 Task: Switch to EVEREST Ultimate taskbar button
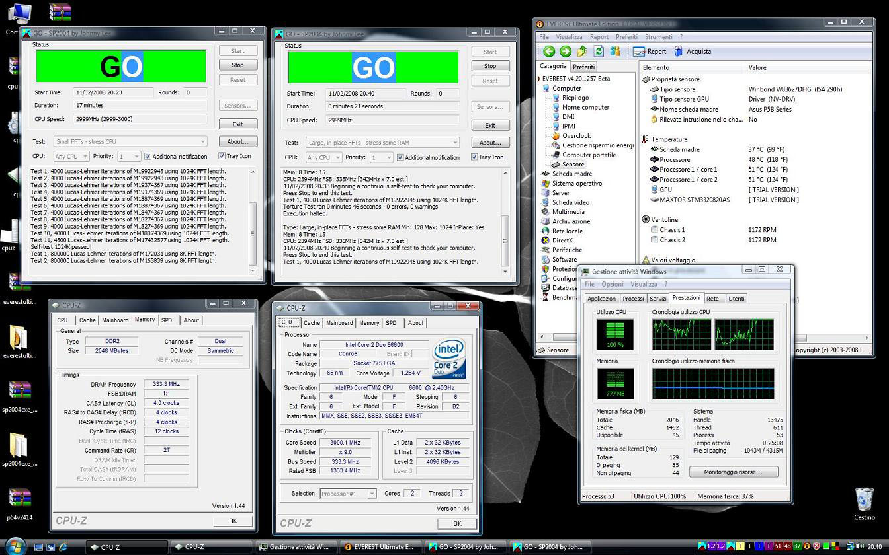coord(381,547)
